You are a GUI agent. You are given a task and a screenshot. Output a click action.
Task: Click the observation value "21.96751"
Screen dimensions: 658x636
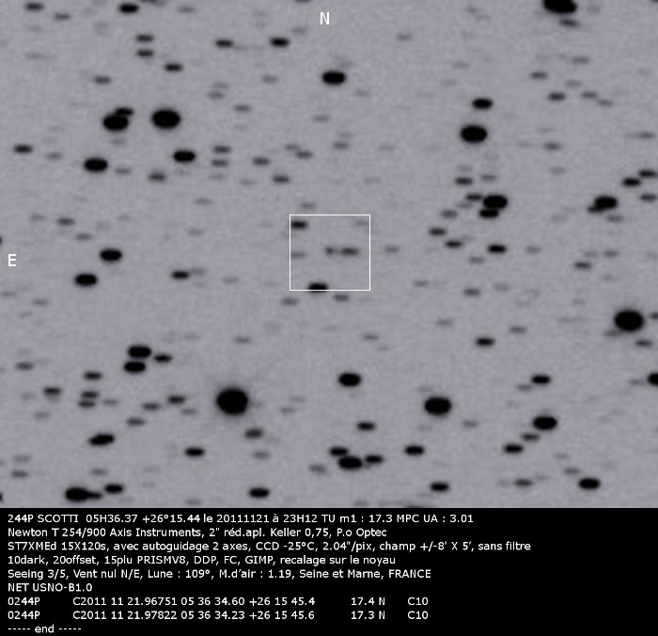pos(152,601)
